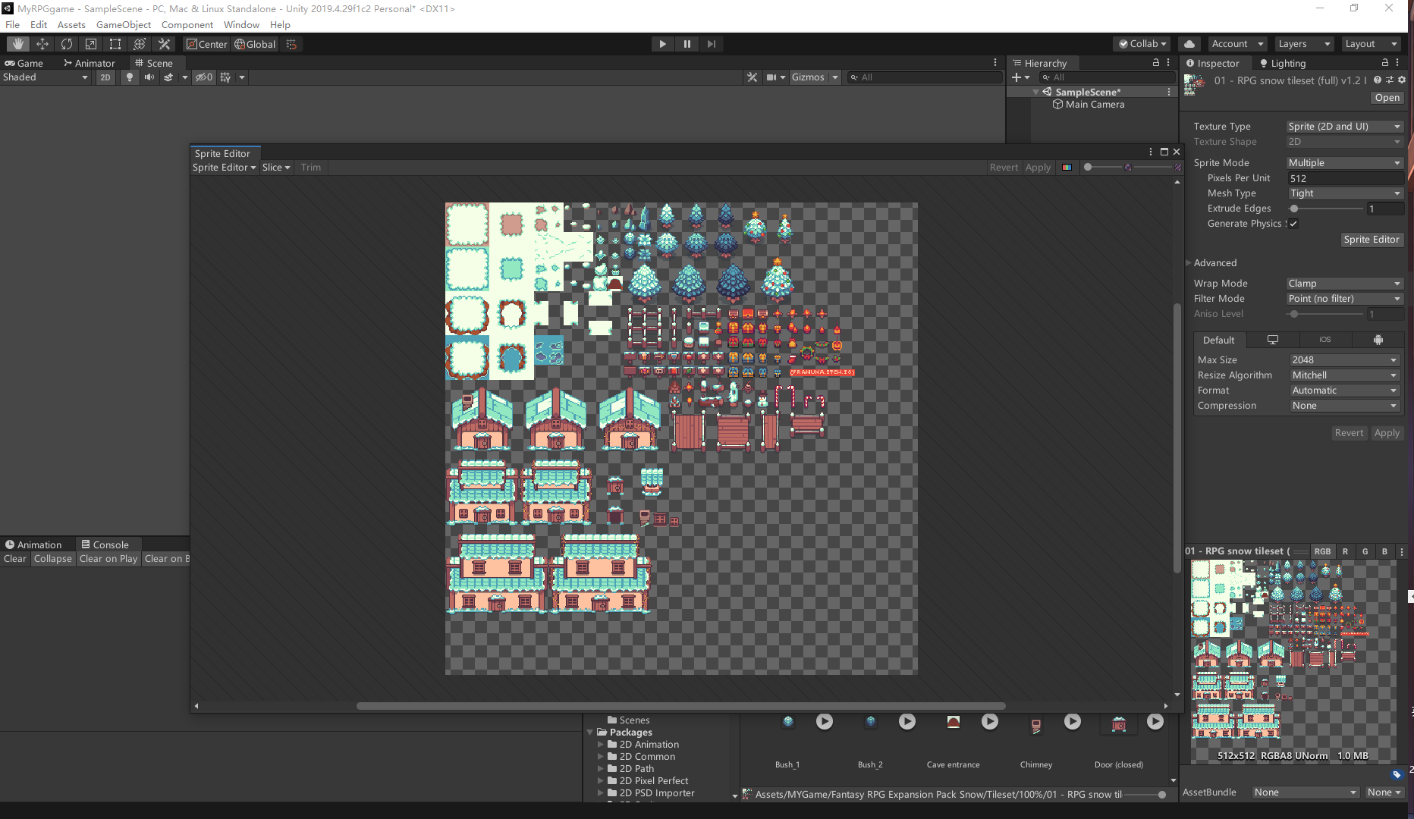Open the Layers dropdown

pyautogui.click(x=1303, y=44)
